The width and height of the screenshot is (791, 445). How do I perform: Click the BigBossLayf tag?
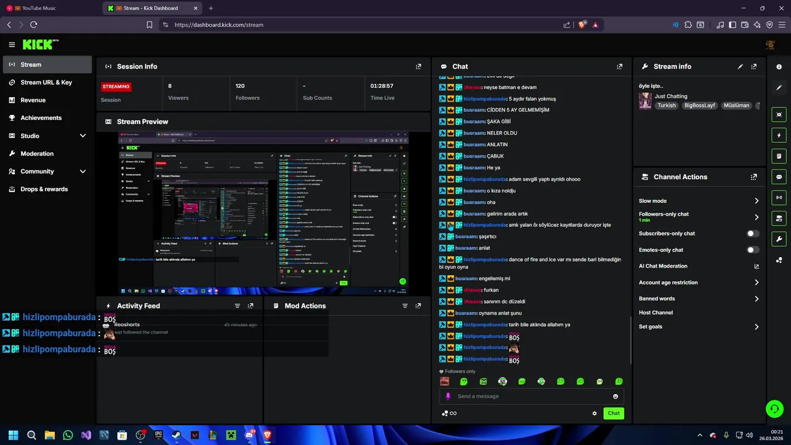(x=700, y=106)
